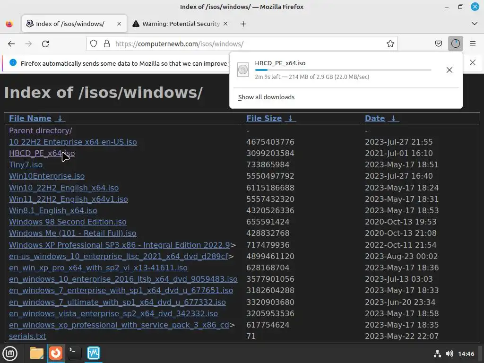Download Win10Enterprise.iso
Viewport: 484px width, 363px height.
47,176
